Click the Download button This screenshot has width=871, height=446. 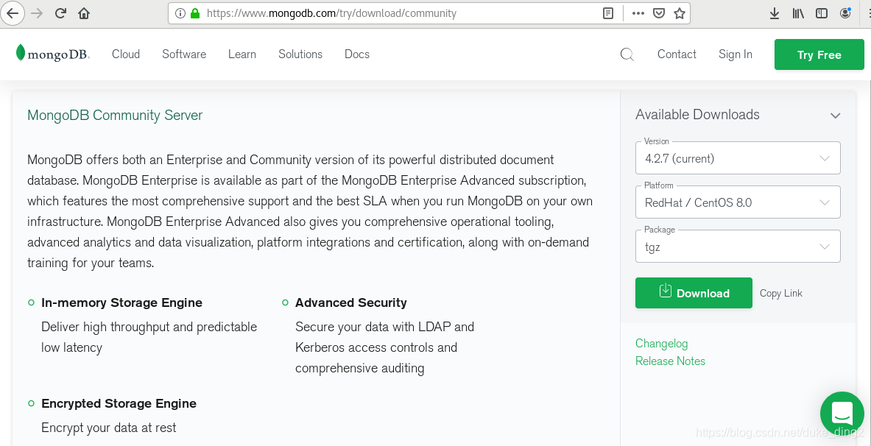(x=693, y=293)
